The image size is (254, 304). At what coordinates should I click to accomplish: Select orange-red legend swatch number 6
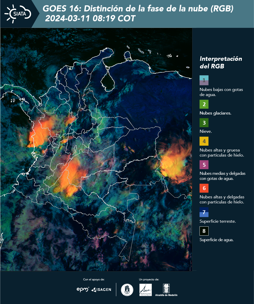(204, 188)
